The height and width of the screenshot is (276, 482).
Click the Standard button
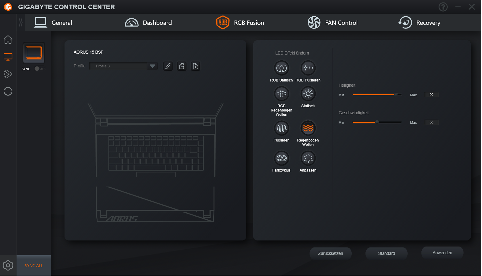pyautogui.click(x=387, y=253)
